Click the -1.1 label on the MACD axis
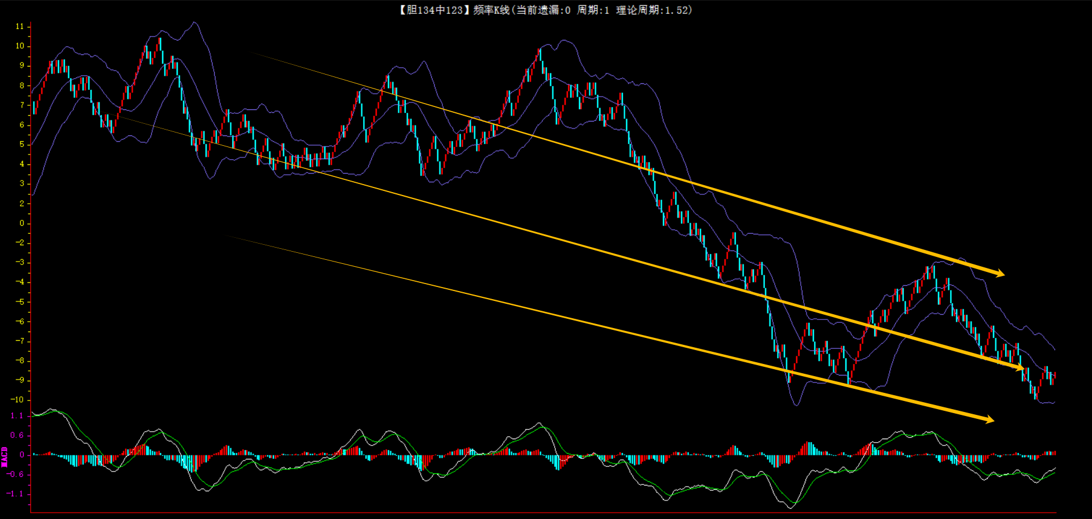The width and height of the screenshot is (1092, 519). click(15, 494)
